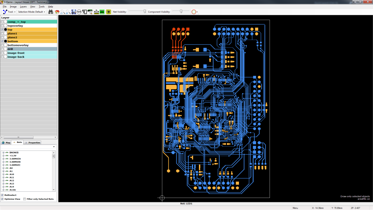
Task: Click the starburst highlight icon on the toolbar
Action: point(109,12)
